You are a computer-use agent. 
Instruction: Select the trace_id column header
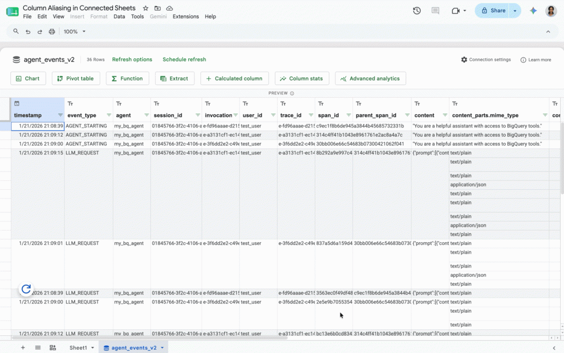click(x=291, y=115)
